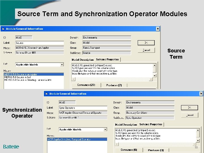Click the Model field showing WCF Aquifer-Dissolved Temporal Operator
The height and width of the screenshot is (153, 204).
point(83,113)
